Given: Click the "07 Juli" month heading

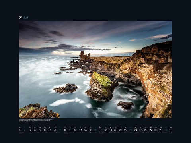Looking at the screenshot, I should click(23, 17).
